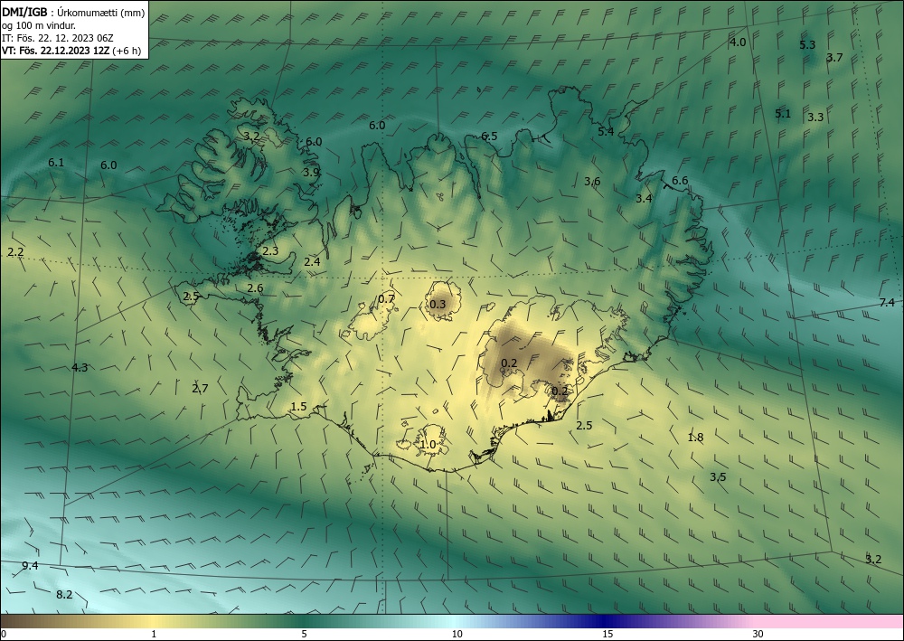Click the 3.7 value label
The height and width of the screenshot is (641, 904).
pyautogui.click(x=834, y=57)
